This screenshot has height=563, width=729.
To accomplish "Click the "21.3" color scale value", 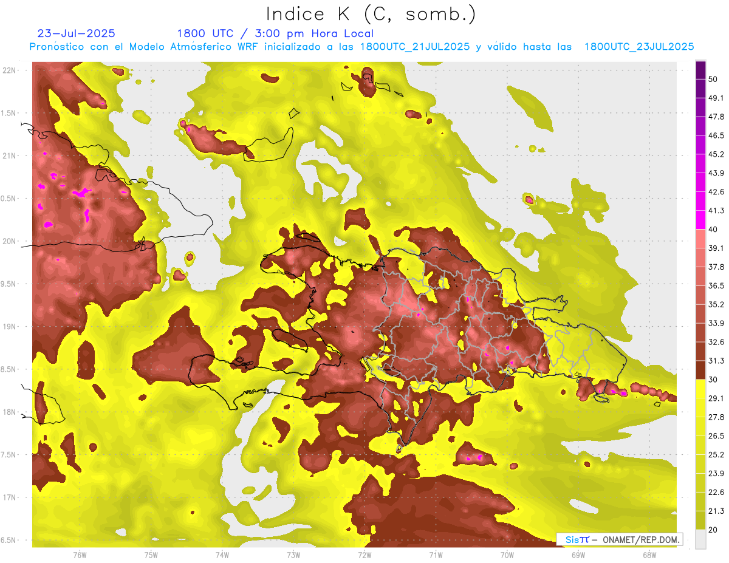I will click(x=716, y=511).
